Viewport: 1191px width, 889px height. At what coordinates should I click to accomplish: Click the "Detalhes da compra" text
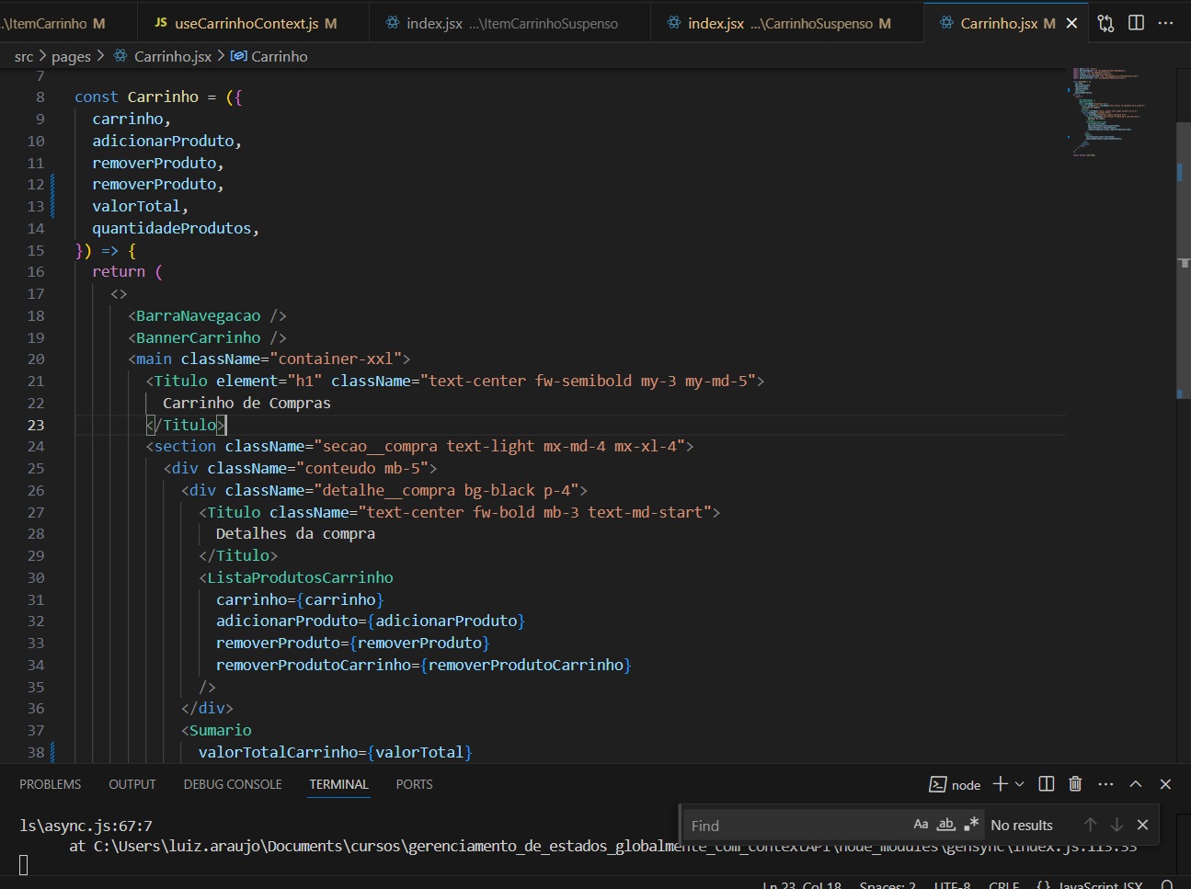click(295, 533)
